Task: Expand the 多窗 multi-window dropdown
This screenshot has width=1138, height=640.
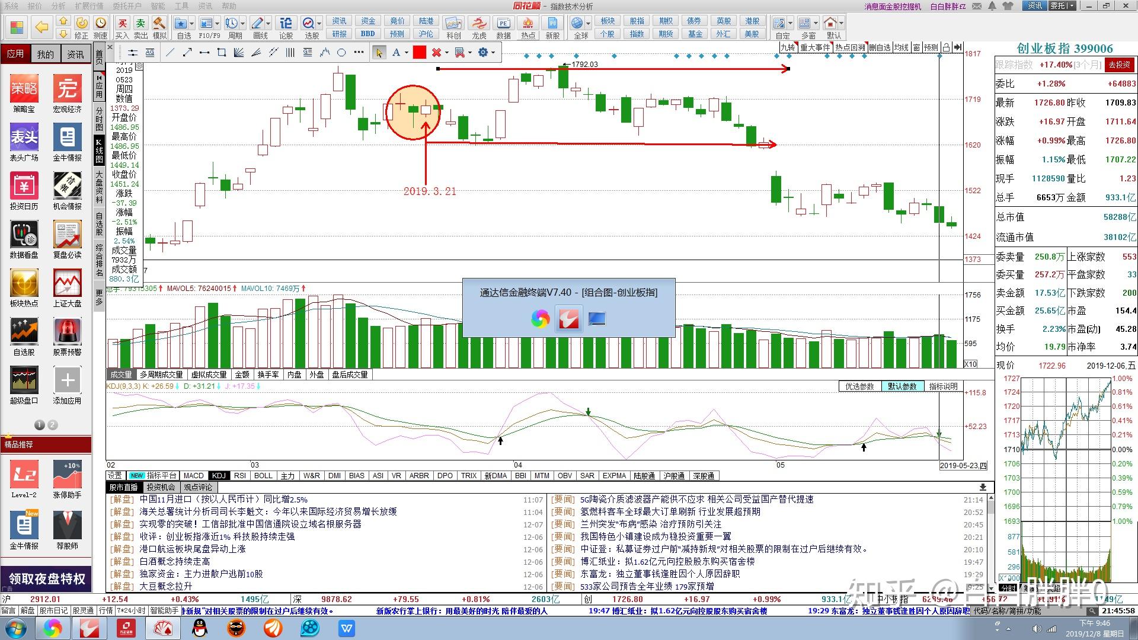Action: [816, 24]
